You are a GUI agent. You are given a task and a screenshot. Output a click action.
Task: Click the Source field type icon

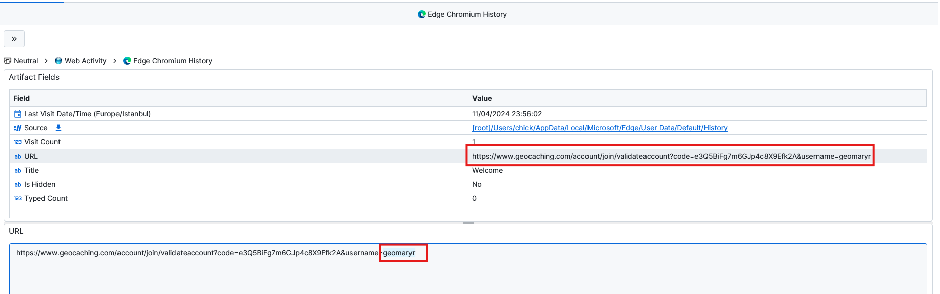tap(18, 128)
